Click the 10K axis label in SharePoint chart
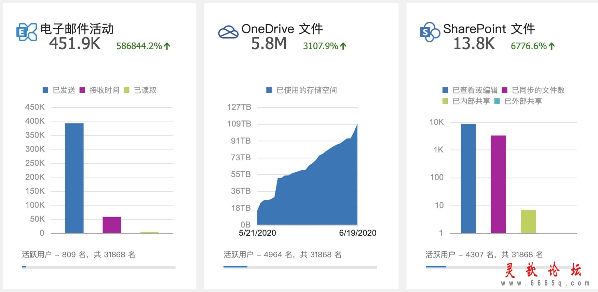 point(437,122)
